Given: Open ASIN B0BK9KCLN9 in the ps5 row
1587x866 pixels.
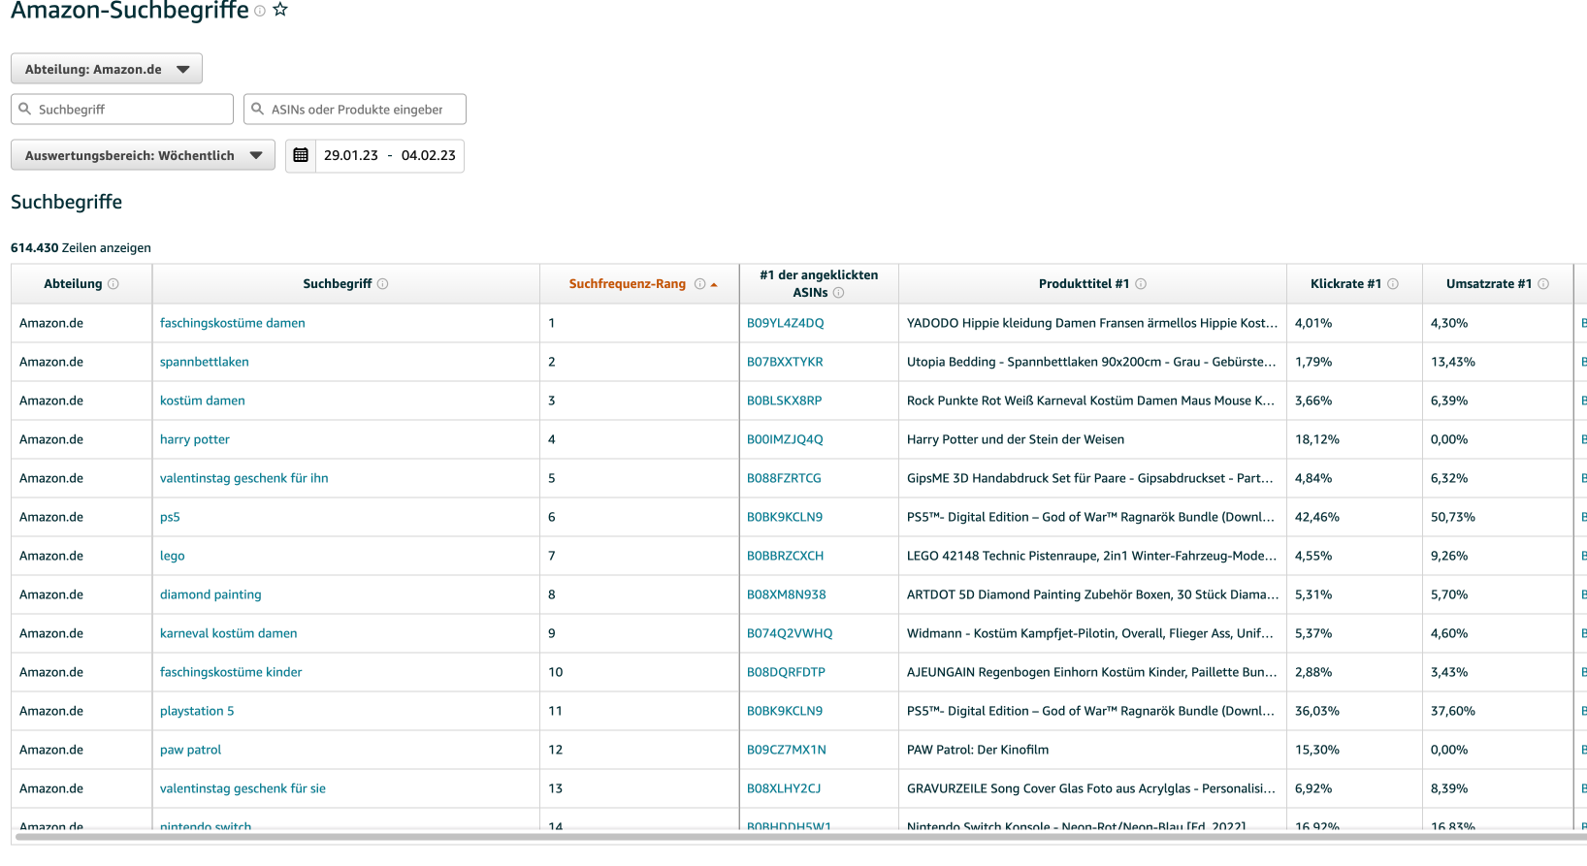Looking at the screenshot, I should [x=785, y=517].
